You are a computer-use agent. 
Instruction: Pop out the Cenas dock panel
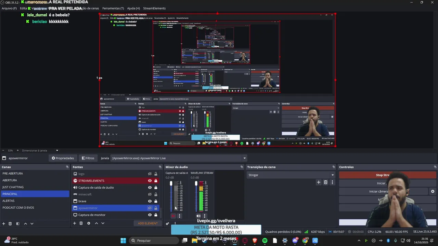tap(67, 167)
